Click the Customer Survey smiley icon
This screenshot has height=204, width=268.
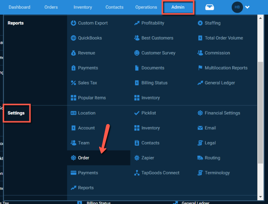pyautogui.click(x=137, y=53)
